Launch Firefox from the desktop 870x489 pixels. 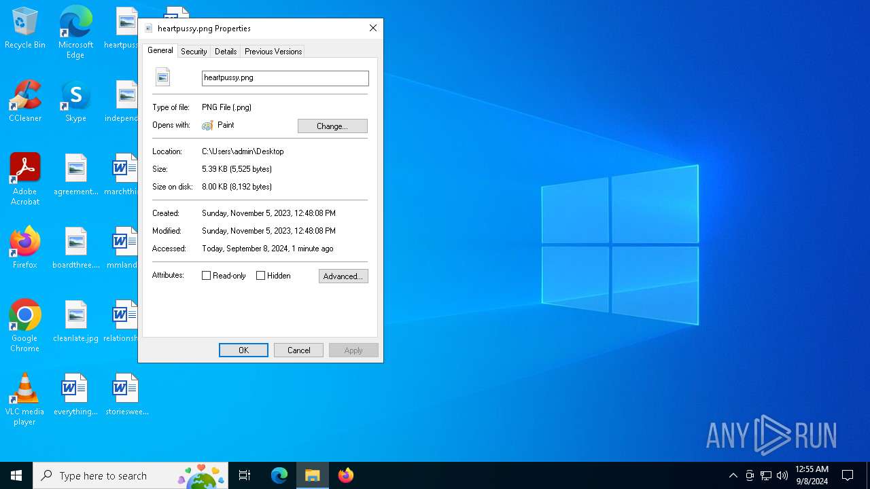point(25,247)
